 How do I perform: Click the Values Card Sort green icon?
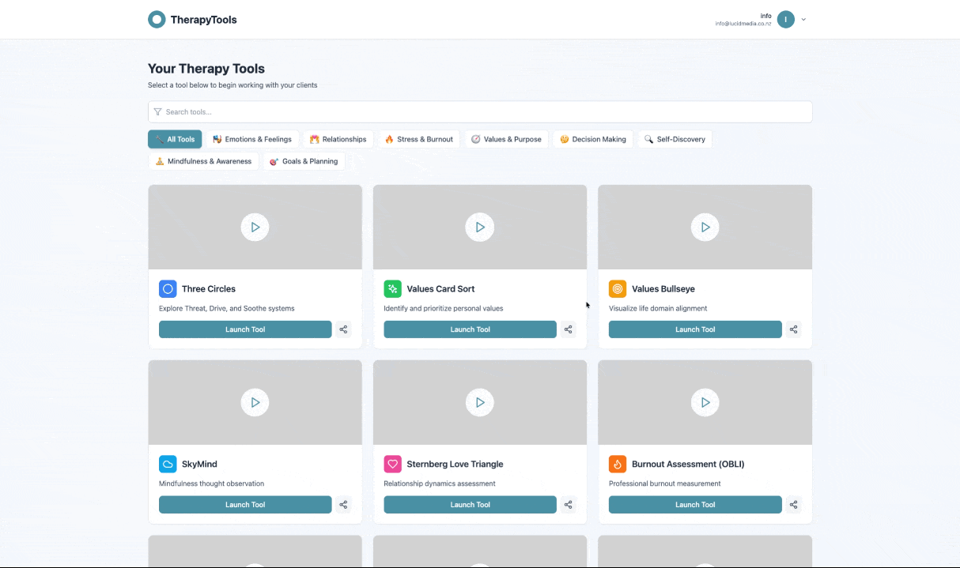392,289
